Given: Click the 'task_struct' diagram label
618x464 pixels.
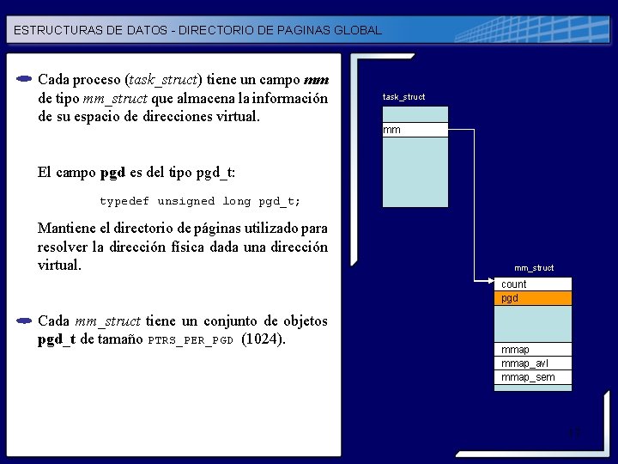Looking at the screenshot, I should point(403,97).
